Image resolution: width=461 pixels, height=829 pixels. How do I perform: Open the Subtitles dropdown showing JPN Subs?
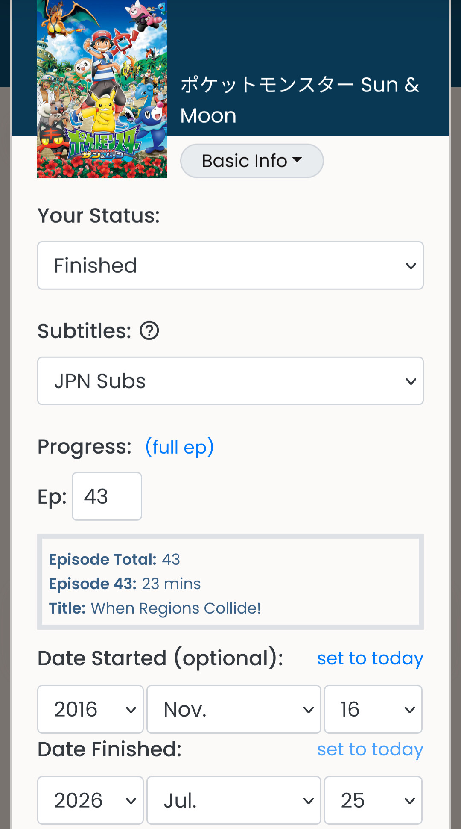pyautogui.click(x=230, y=381)
